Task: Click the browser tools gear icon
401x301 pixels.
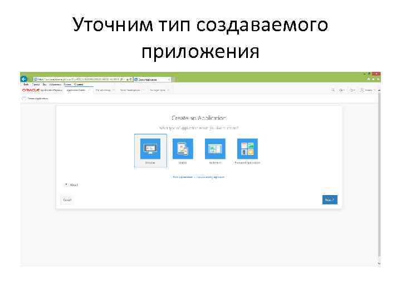Action: click(378, 79)
